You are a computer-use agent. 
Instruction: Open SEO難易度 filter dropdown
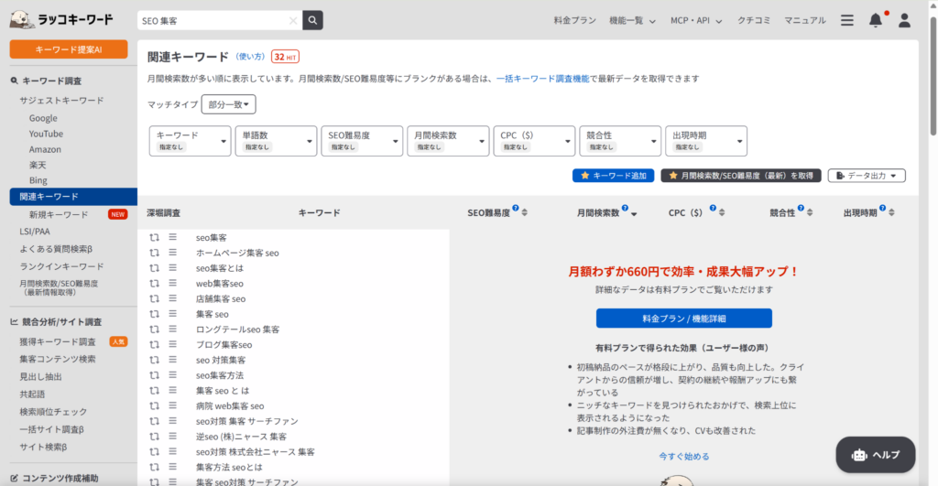(362, 140)
